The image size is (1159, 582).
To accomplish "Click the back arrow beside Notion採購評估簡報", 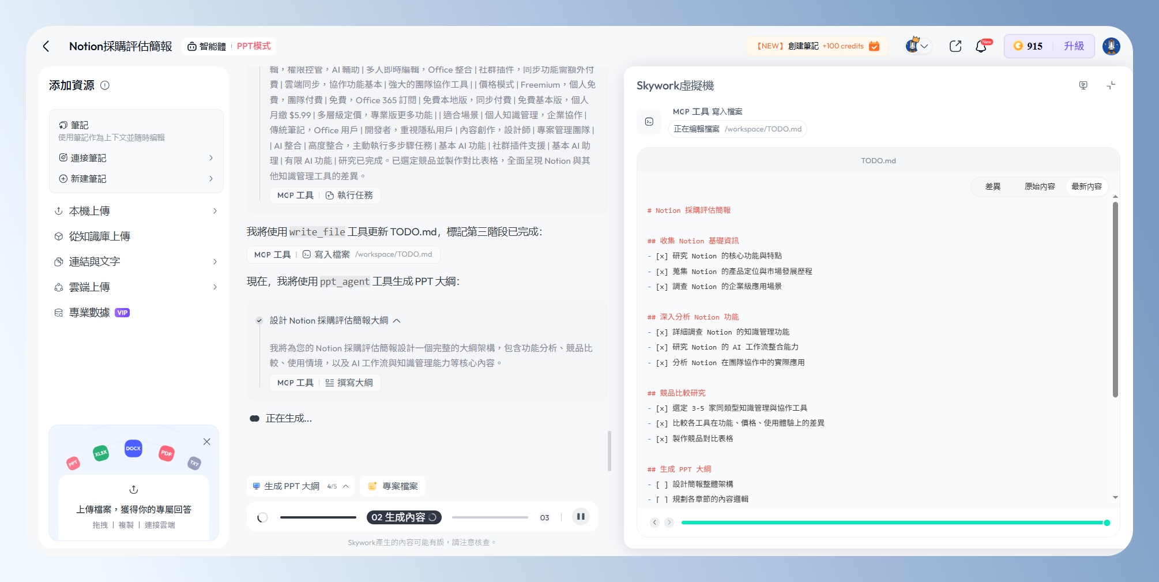I will click(46, 46).
